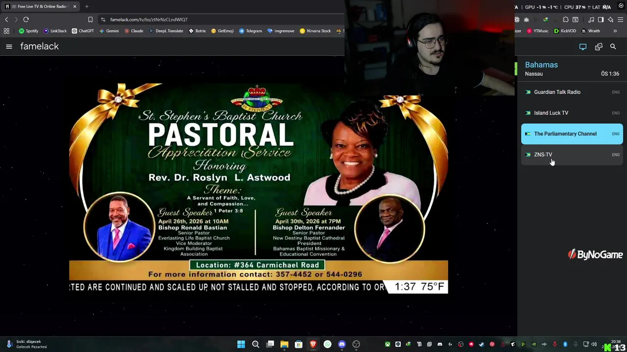
Task: Click the live video stream area
Action: (x=258, y=188)
